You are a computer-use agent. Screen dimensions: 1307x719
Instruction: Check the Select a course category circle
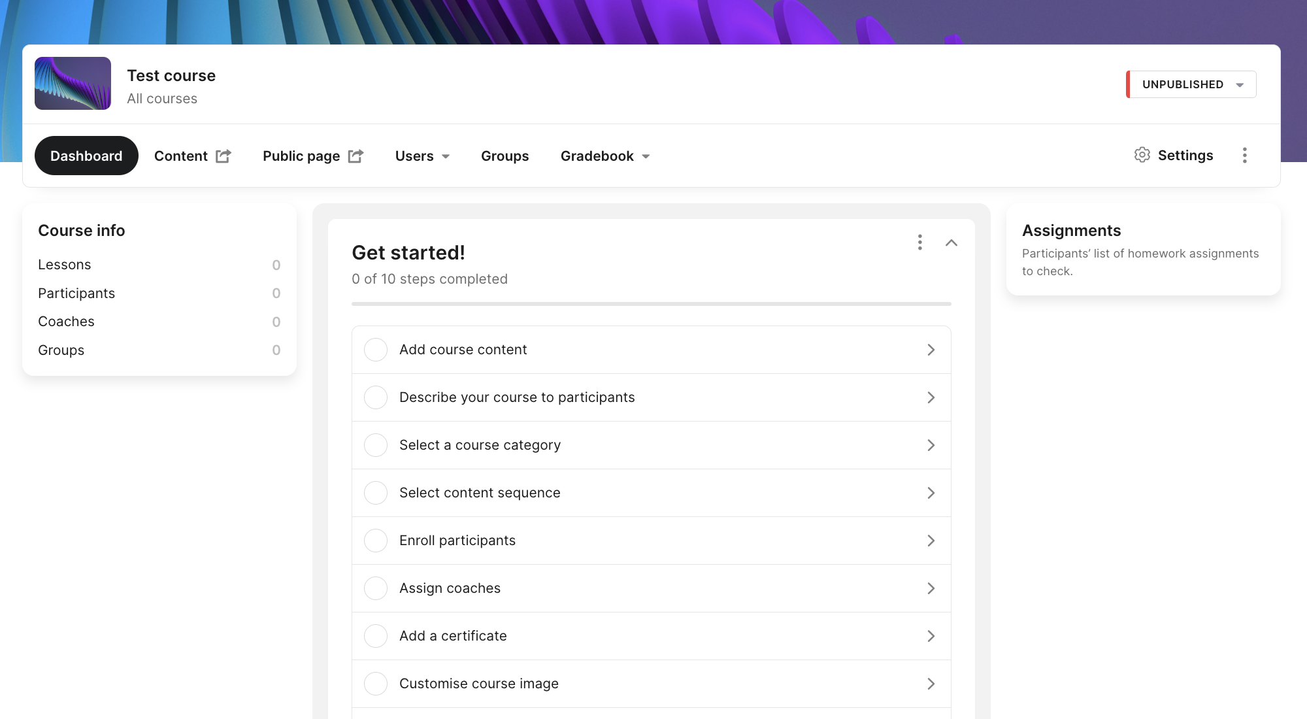[376, 445]
